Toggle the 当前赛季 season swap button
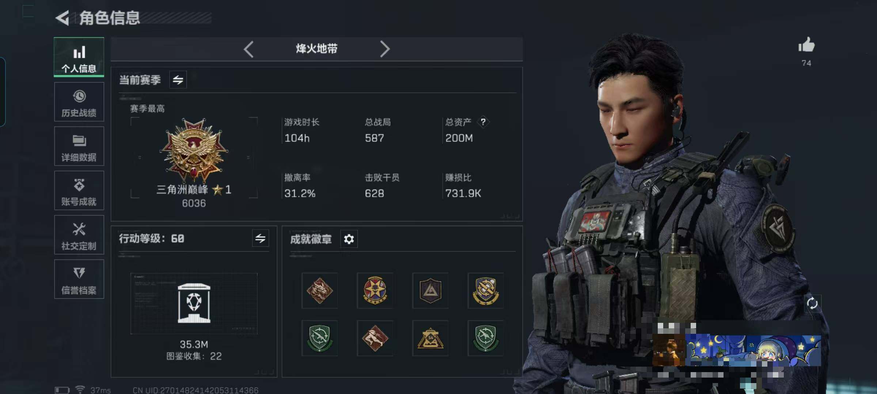 178,80
